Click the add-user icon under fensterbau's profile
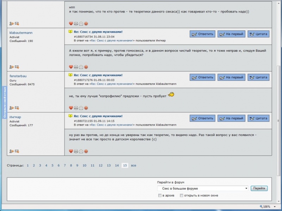 click(x=11, y=108)
